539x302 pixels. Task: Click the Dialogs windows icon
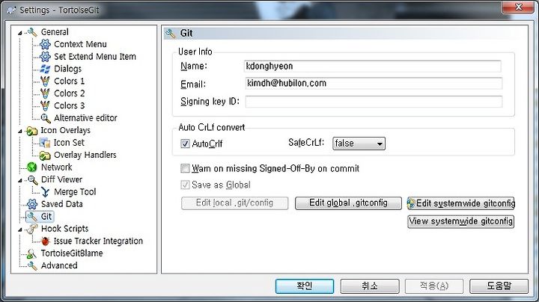click(45, 69)
